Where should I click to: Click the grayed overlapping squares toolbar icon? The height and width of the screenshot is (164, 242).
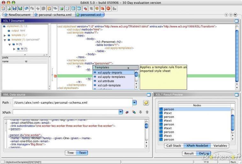coord(91,8)
